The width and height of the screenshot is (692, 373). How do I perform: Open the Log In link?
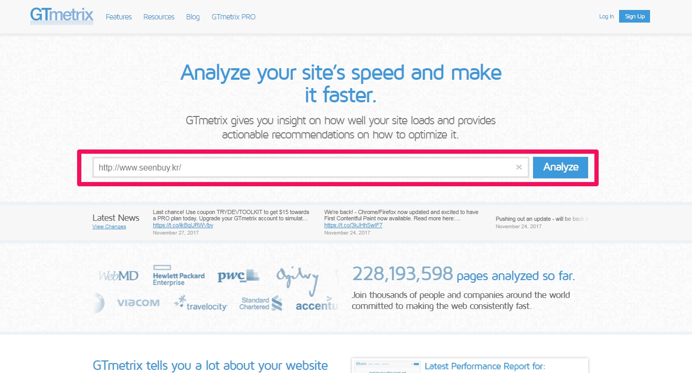(606, 17)
